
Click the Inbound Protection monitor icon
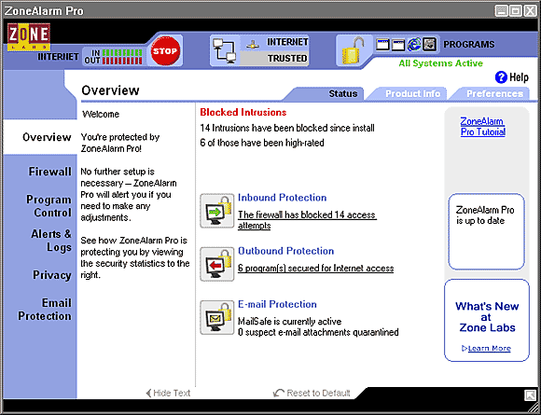point(217,211)
